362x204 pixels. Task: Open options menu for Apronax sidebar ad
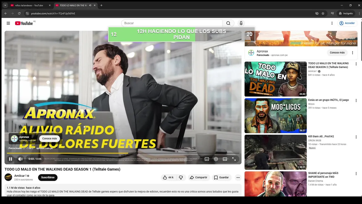[352, 53]
